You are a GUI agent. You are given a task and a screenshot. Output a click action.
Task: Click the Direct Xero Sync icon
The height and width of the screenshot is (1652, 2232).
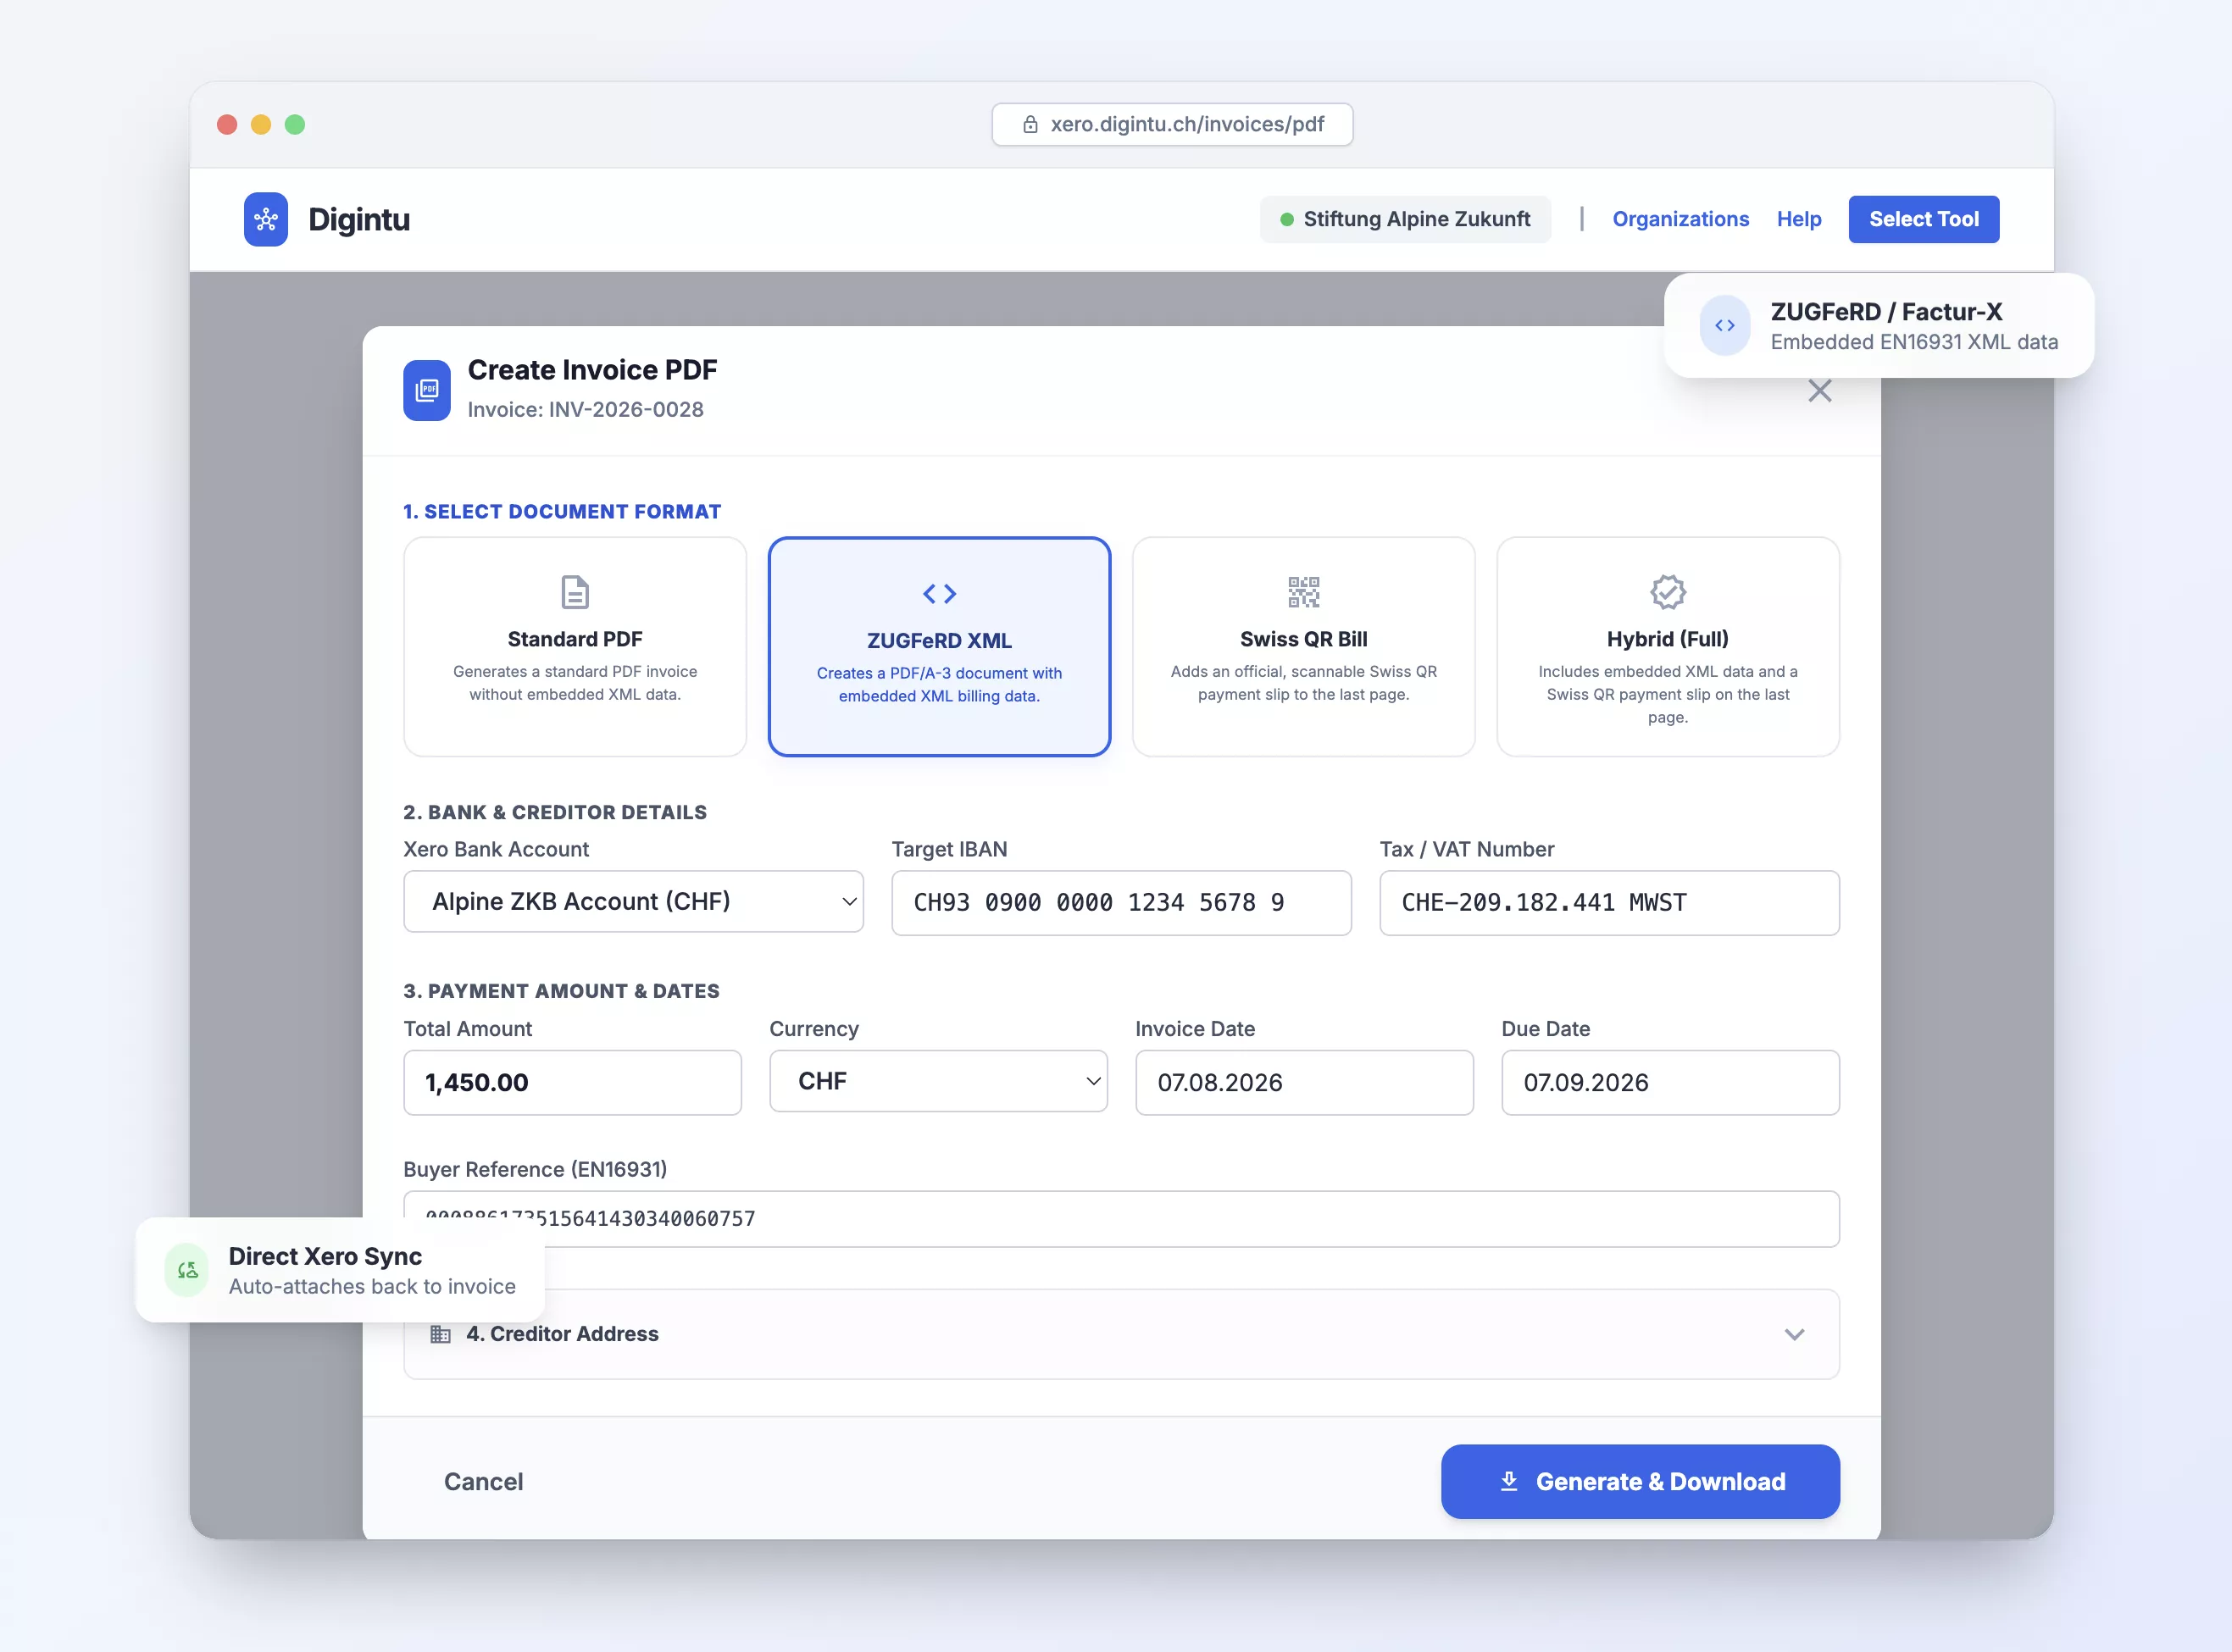(187, 1270)
